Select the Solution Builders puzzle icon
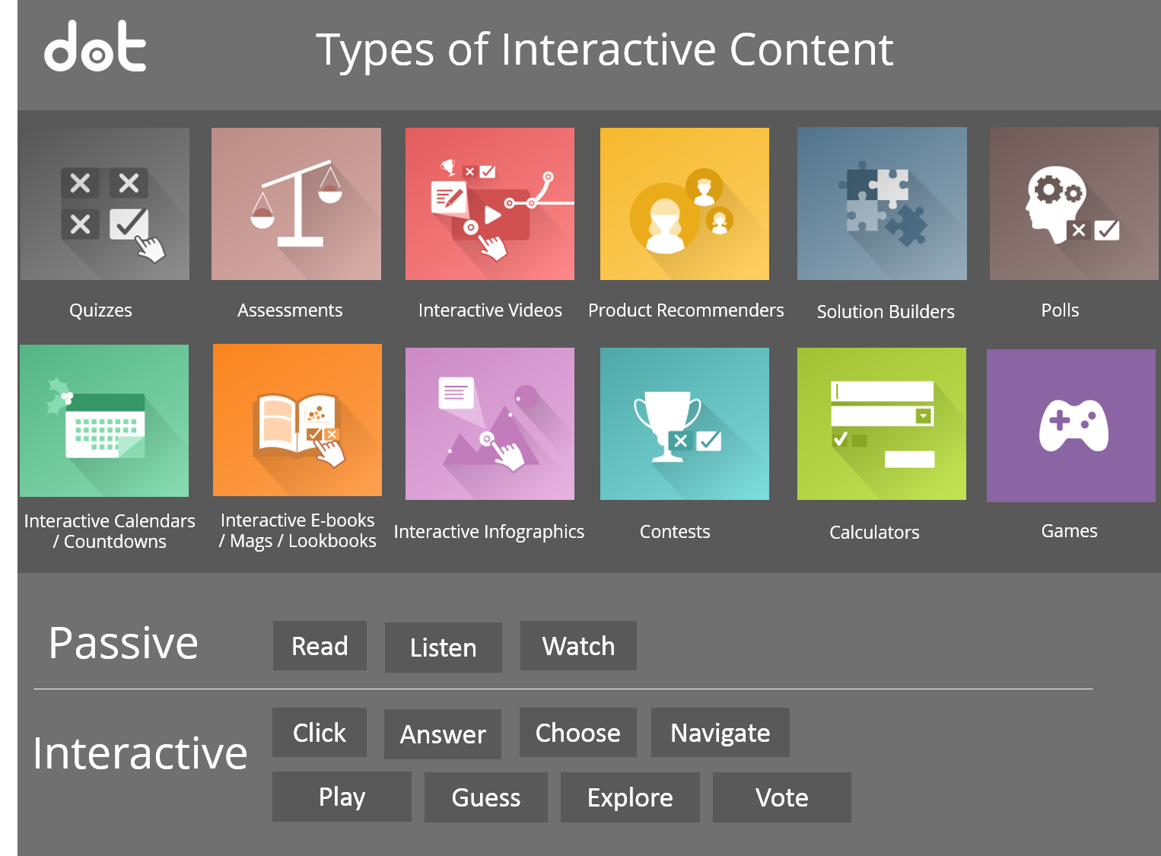Image resolution: width=1161 pixels, height=856 pixels. click(x=882, y=204)
